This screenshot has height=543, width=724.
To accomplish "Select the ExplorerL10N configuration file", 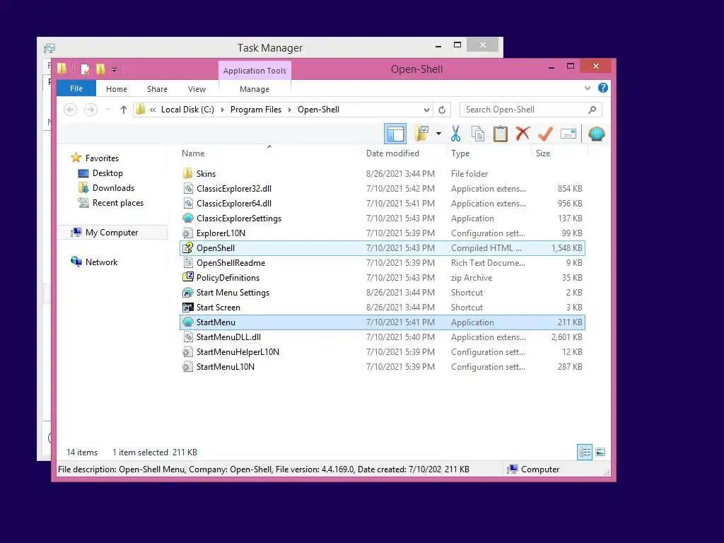I will (x=383, y=233).
